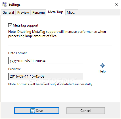Click the MetaTag support label text
The height and width of the screenshot is (119, 121).
click(26, 25)
